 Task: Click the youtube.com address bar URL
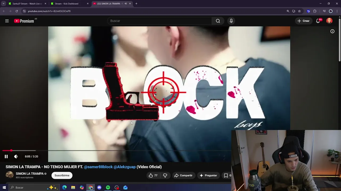(49, 11)
